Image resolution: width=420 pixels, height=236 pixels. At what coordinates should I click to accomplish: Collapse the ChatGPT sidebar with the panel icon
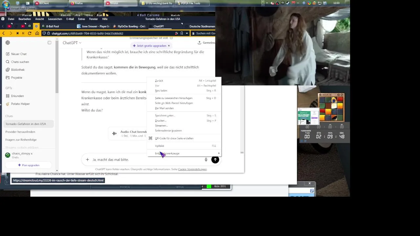pos(50,43)
